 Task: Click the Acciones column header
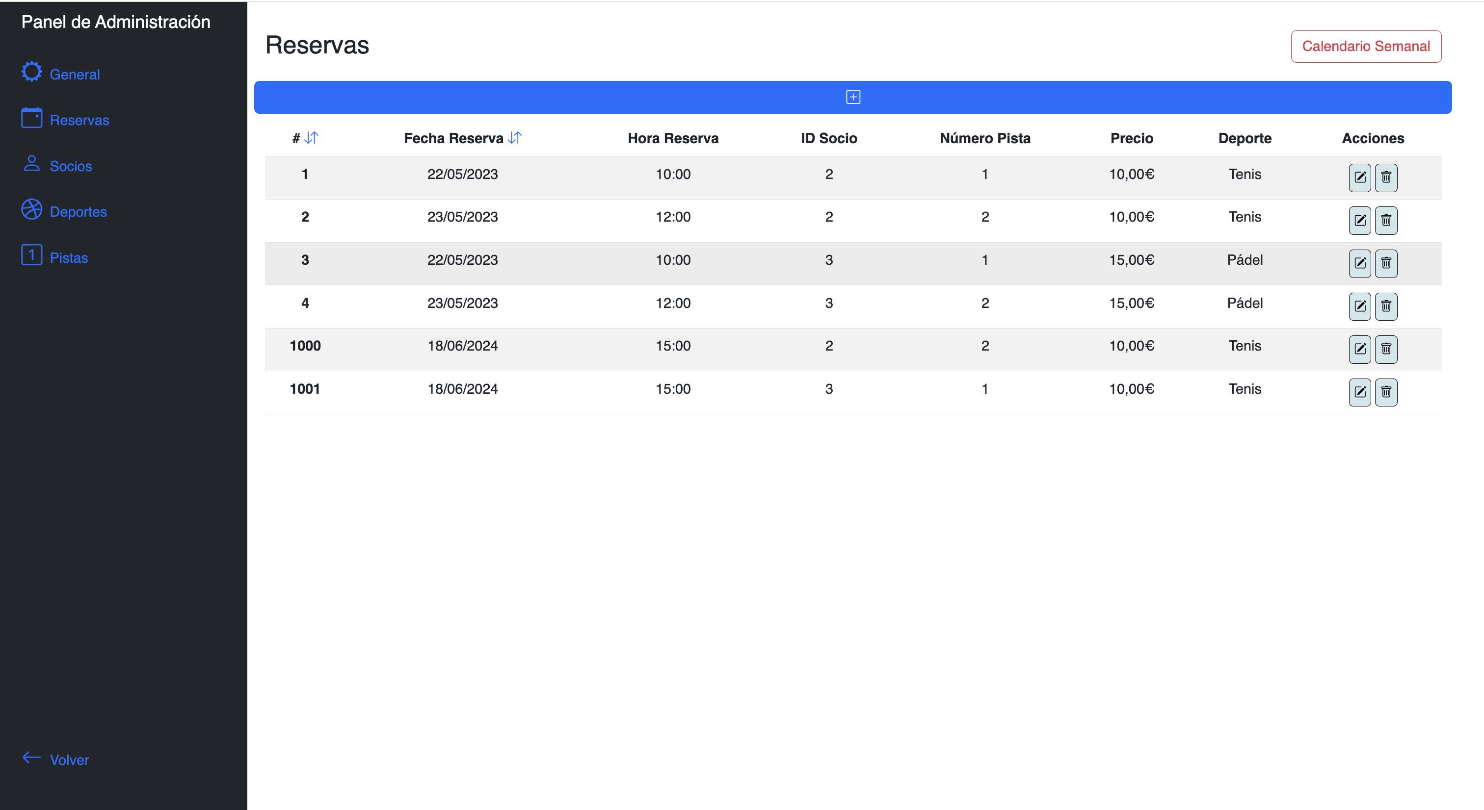click(1373, 138)
